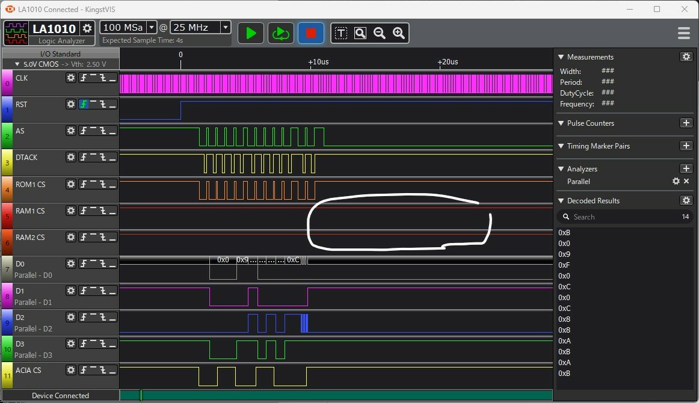Click the zoom in magnifier icon
The image size is (699, 403).
click(x=398, y=33)
